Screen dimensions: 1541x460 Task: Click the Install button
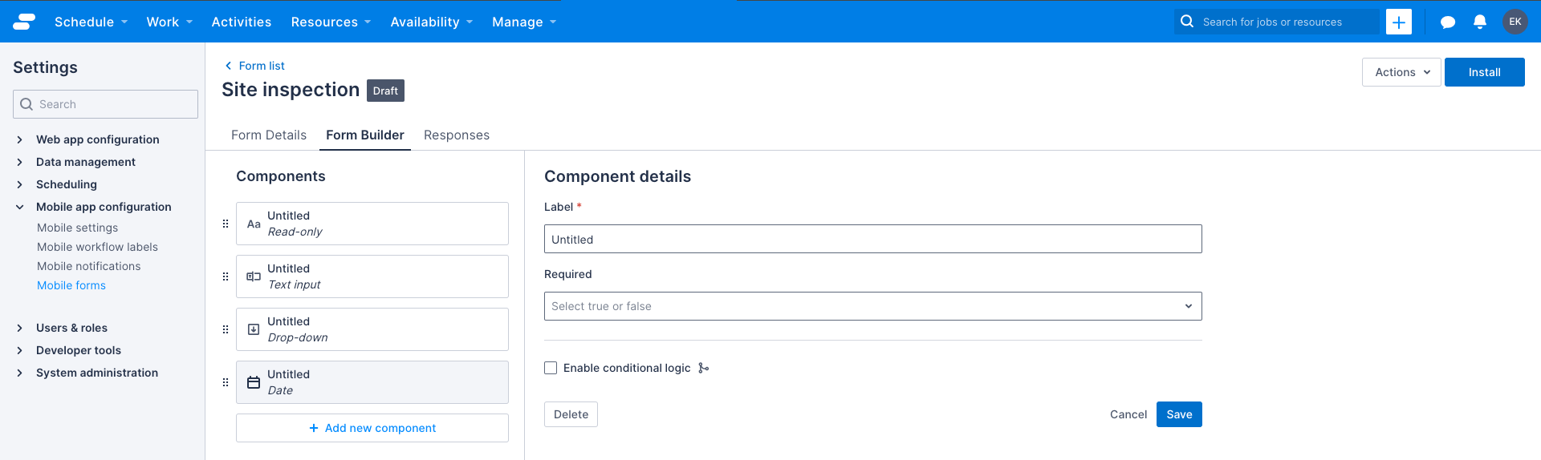1484,72
